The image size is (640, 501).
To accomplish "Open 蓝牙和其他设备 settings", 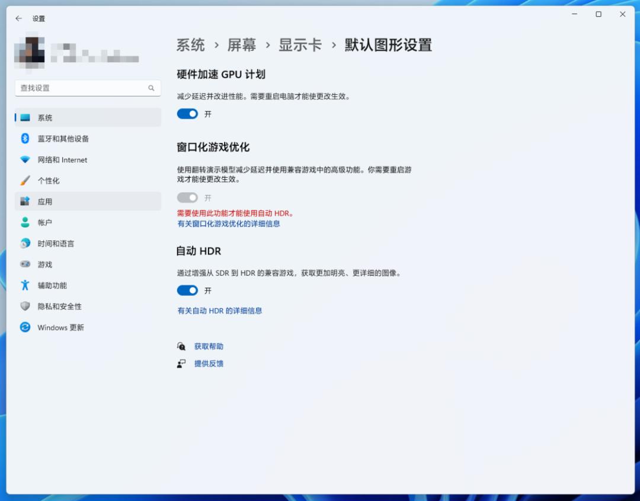I will 88,138.
